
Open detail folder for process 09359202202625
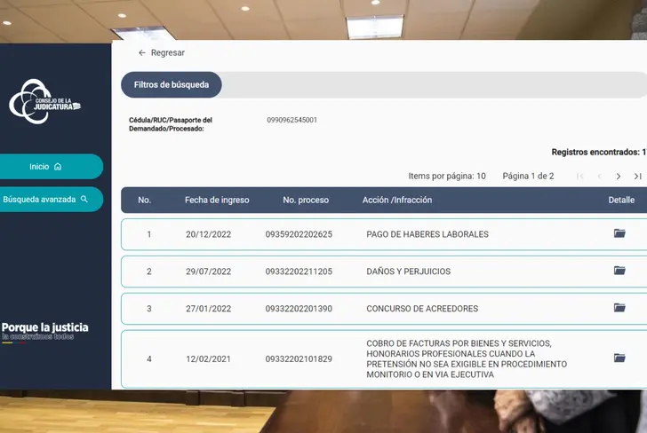[619, 233]
